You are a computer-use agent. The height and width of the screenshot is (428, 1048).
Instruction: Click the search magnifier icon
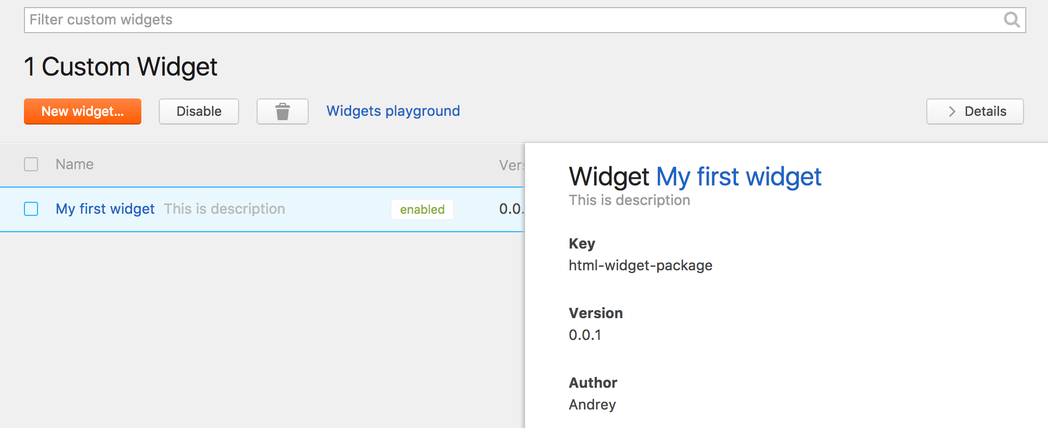1012,20
